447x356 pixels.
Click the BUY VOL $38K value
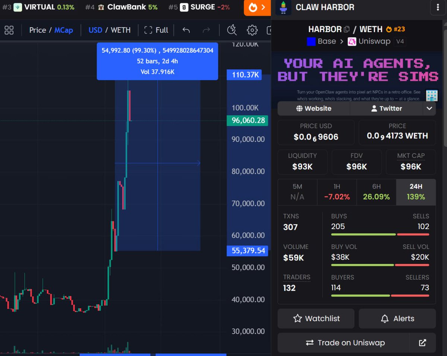[340, 257]
